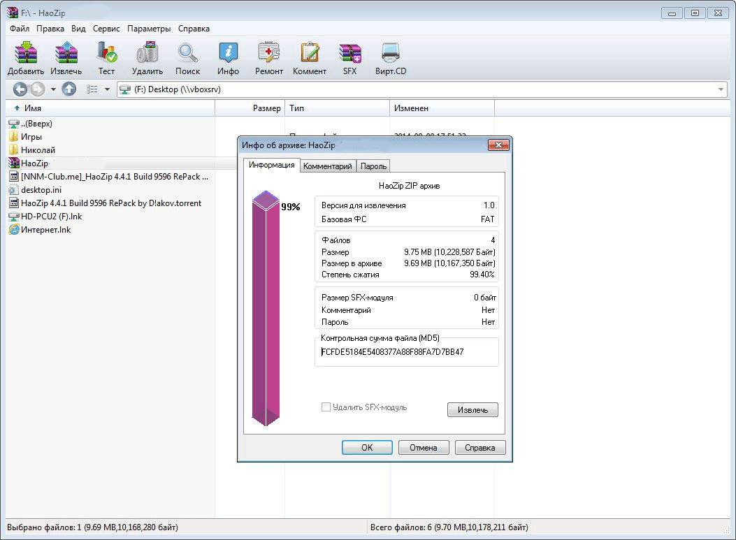
Task: Click the MD5 checksum field
Action: pyautogui.click(x=406, y=352)
